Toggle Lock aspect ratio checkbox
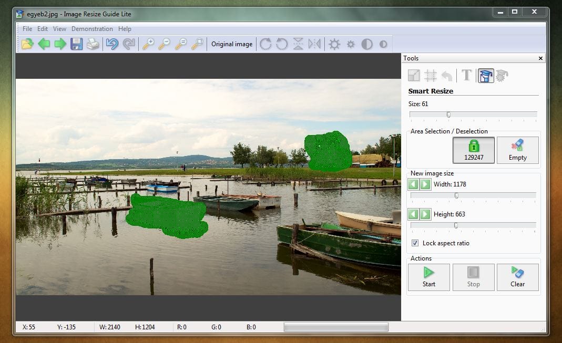 pos(415,243)
